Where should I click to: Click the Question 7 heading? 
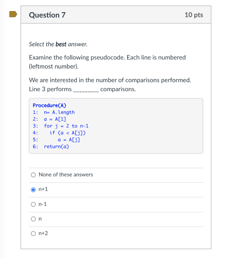(x=47, y=15)
